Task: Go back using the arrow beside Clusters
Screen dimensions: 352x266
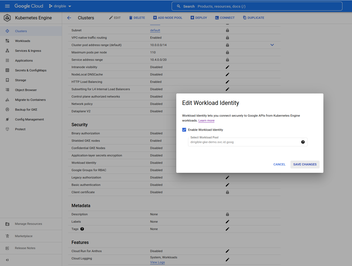Action: point(69,18)
